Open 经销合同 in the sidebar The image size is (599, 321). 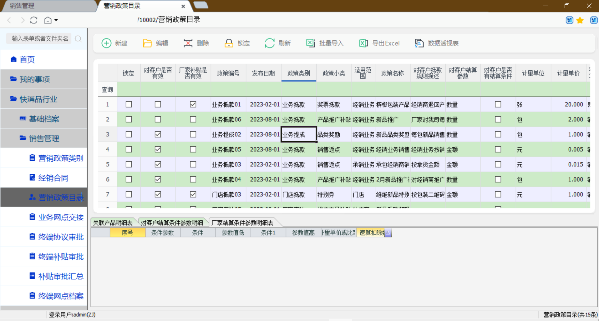click(53, 178)
